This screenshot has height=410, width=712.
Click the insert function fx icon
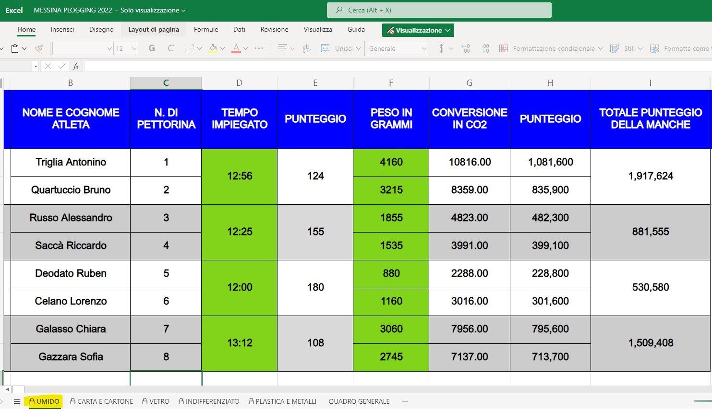click(x=75, y=66)
